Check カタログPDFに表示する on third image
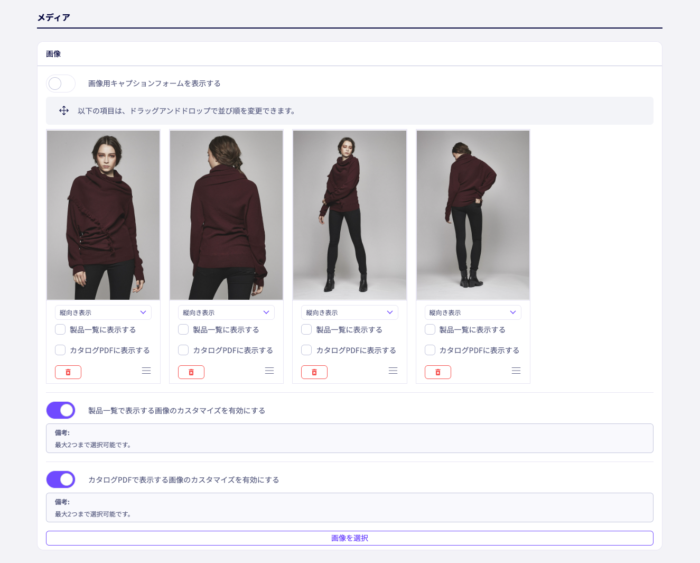 (x=306, y=350)
